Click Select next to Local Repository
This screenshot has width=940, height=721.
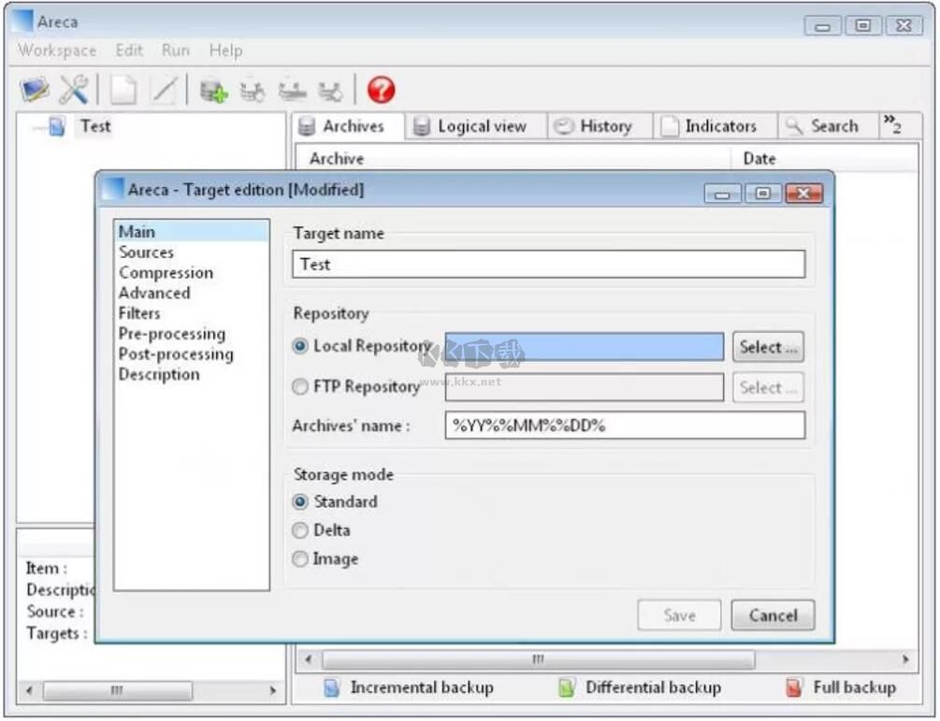click(767, 347)
